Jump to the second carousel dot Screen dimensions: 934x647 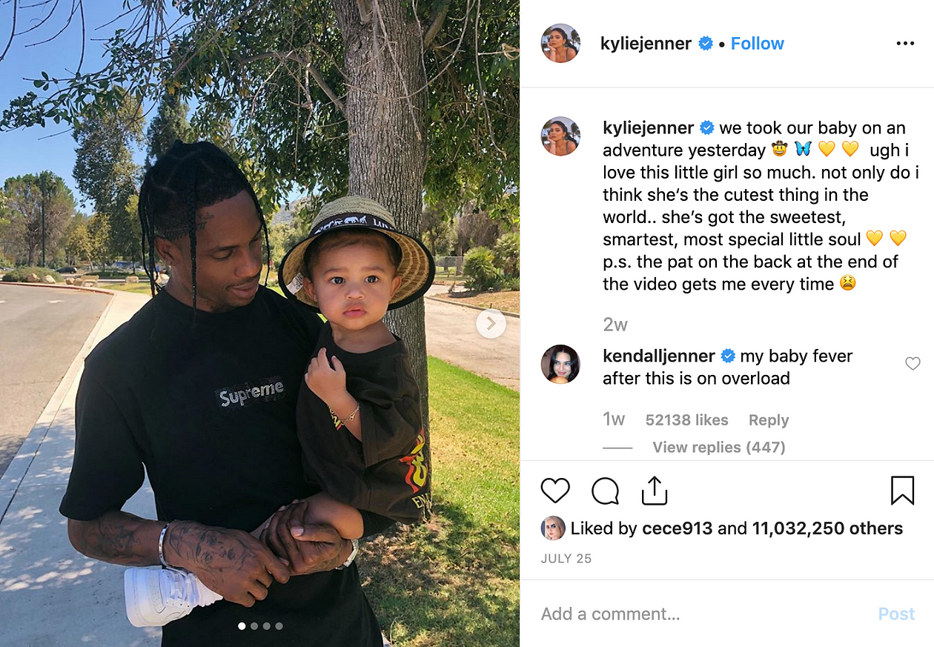click(x=254, y=626)
